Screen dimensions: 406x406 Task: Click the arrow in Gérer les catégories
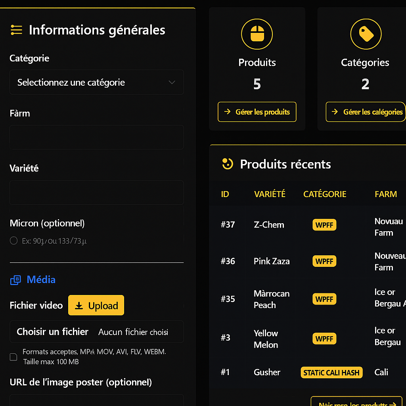pos(335,111)
